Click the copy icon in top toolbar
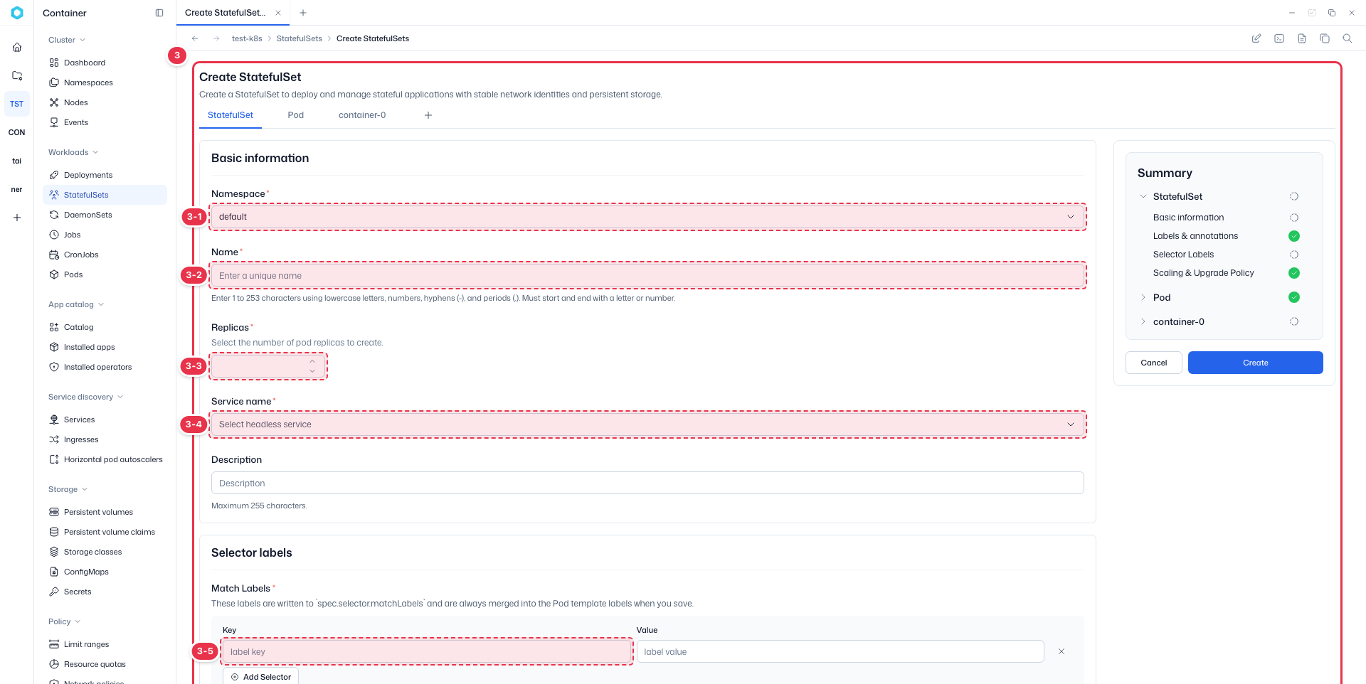 click(x=1325, y=38)
